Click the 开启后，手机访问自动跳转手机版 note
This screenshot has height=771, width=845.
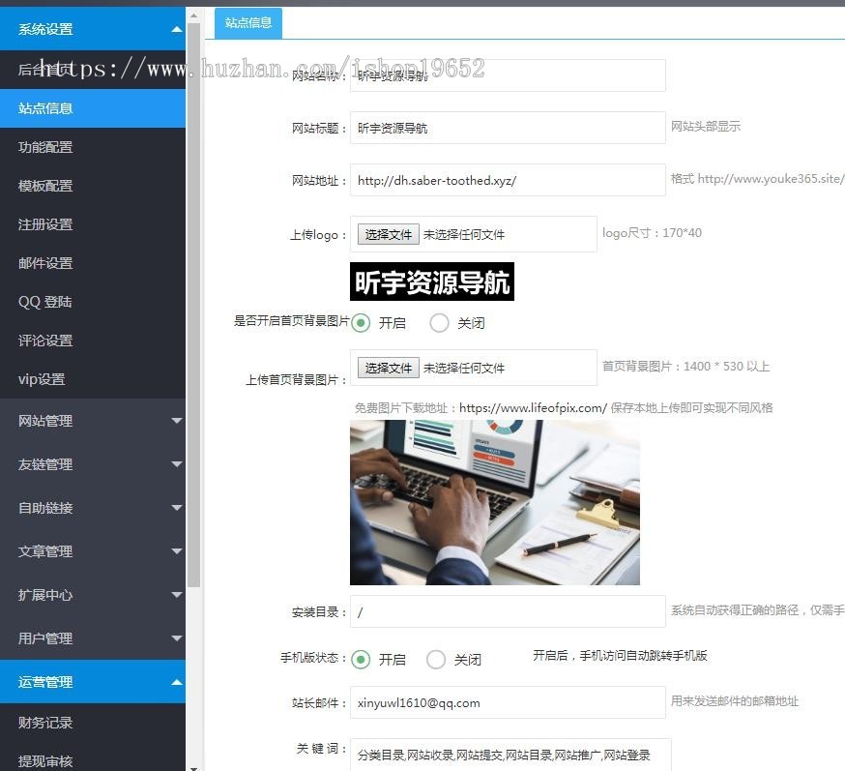(620, 656)
